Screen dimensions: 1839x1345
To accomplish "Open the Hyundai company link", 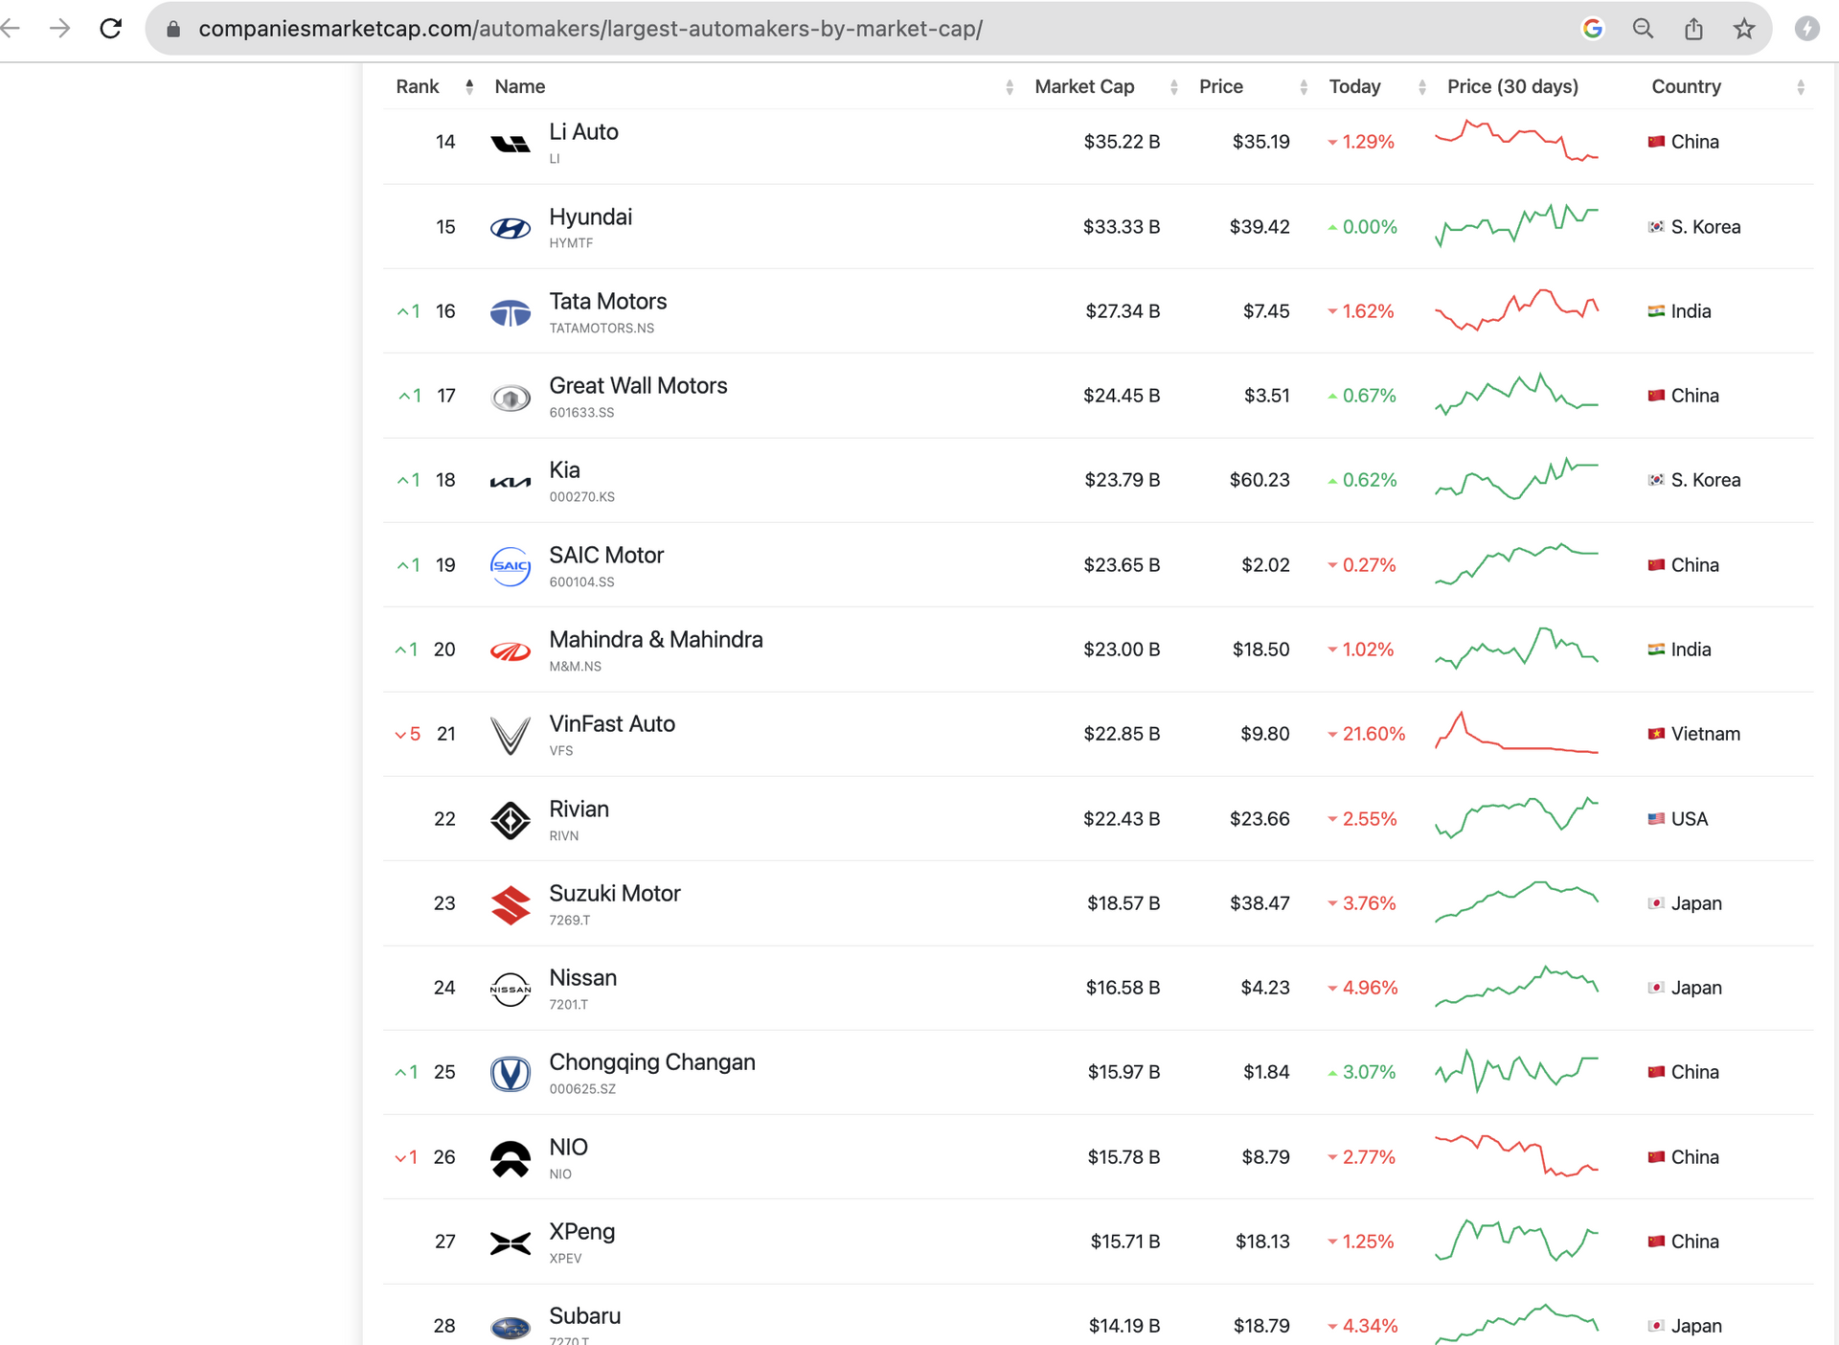I will (590, 217).
